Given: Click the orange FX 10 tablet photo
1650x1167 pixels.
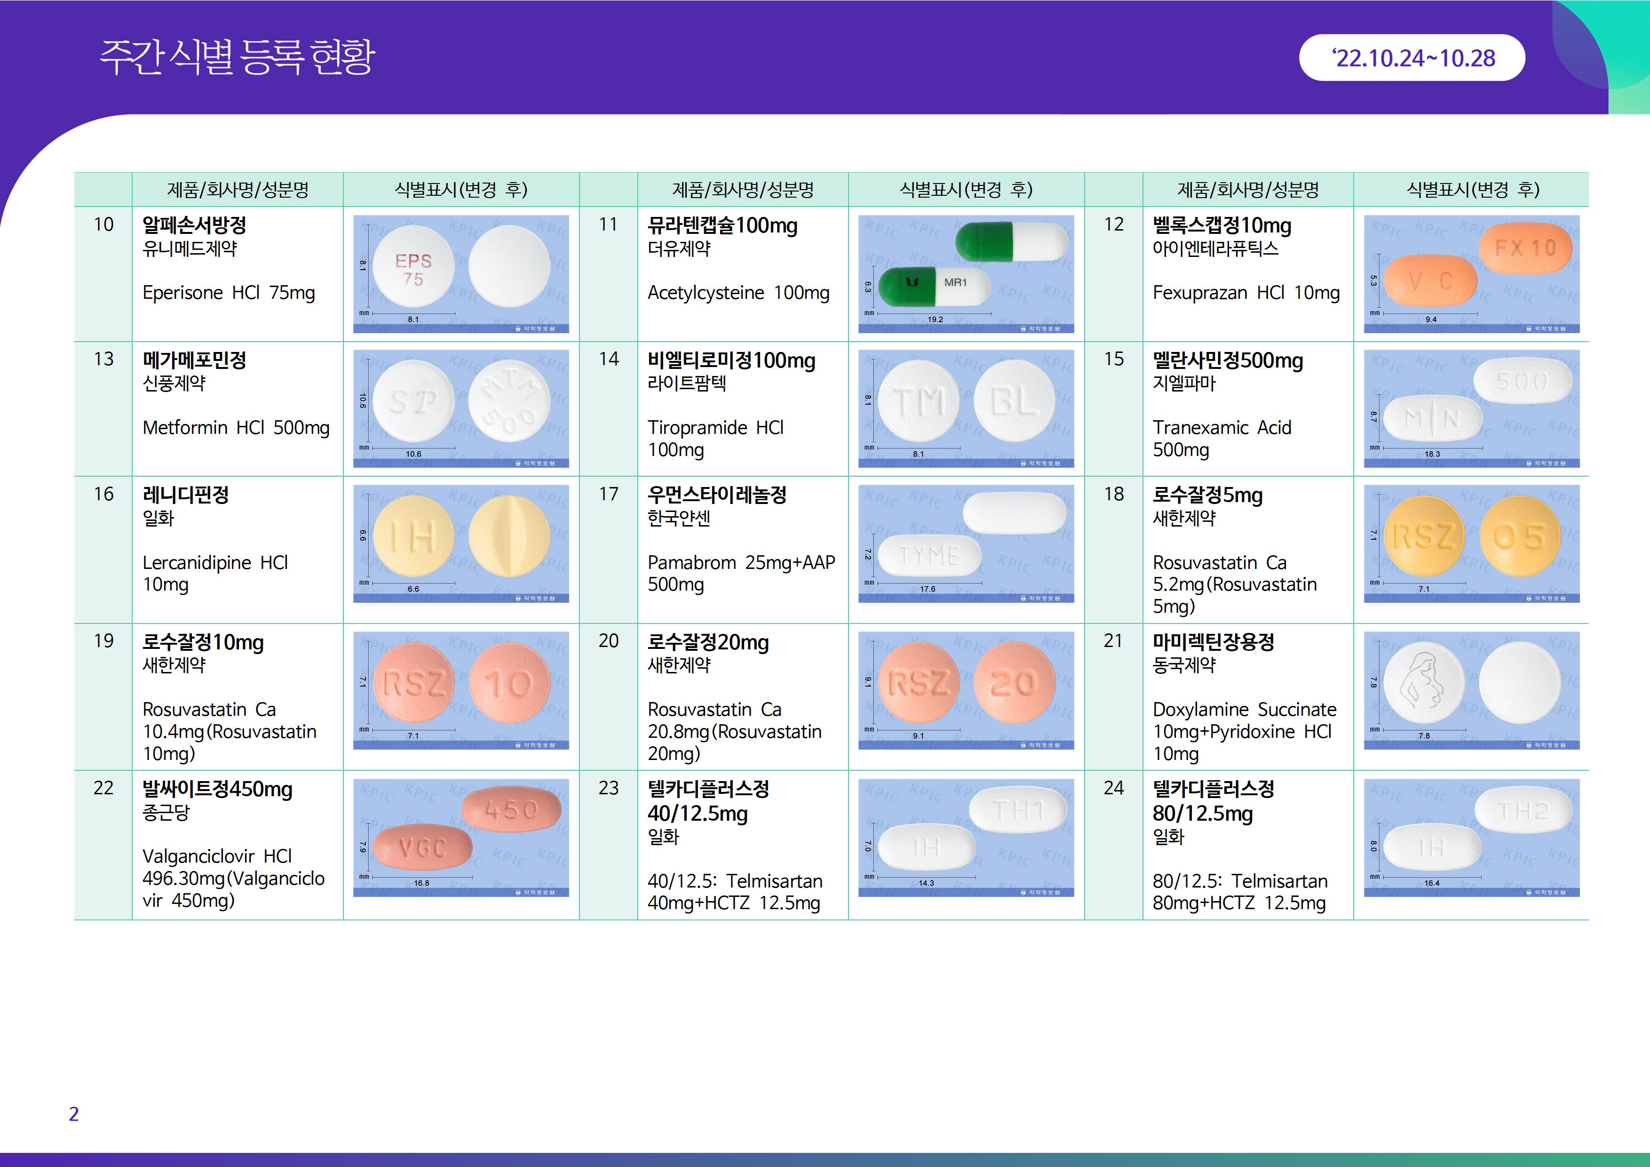Looking at the screenshot, I should [x=1471, y=273].
